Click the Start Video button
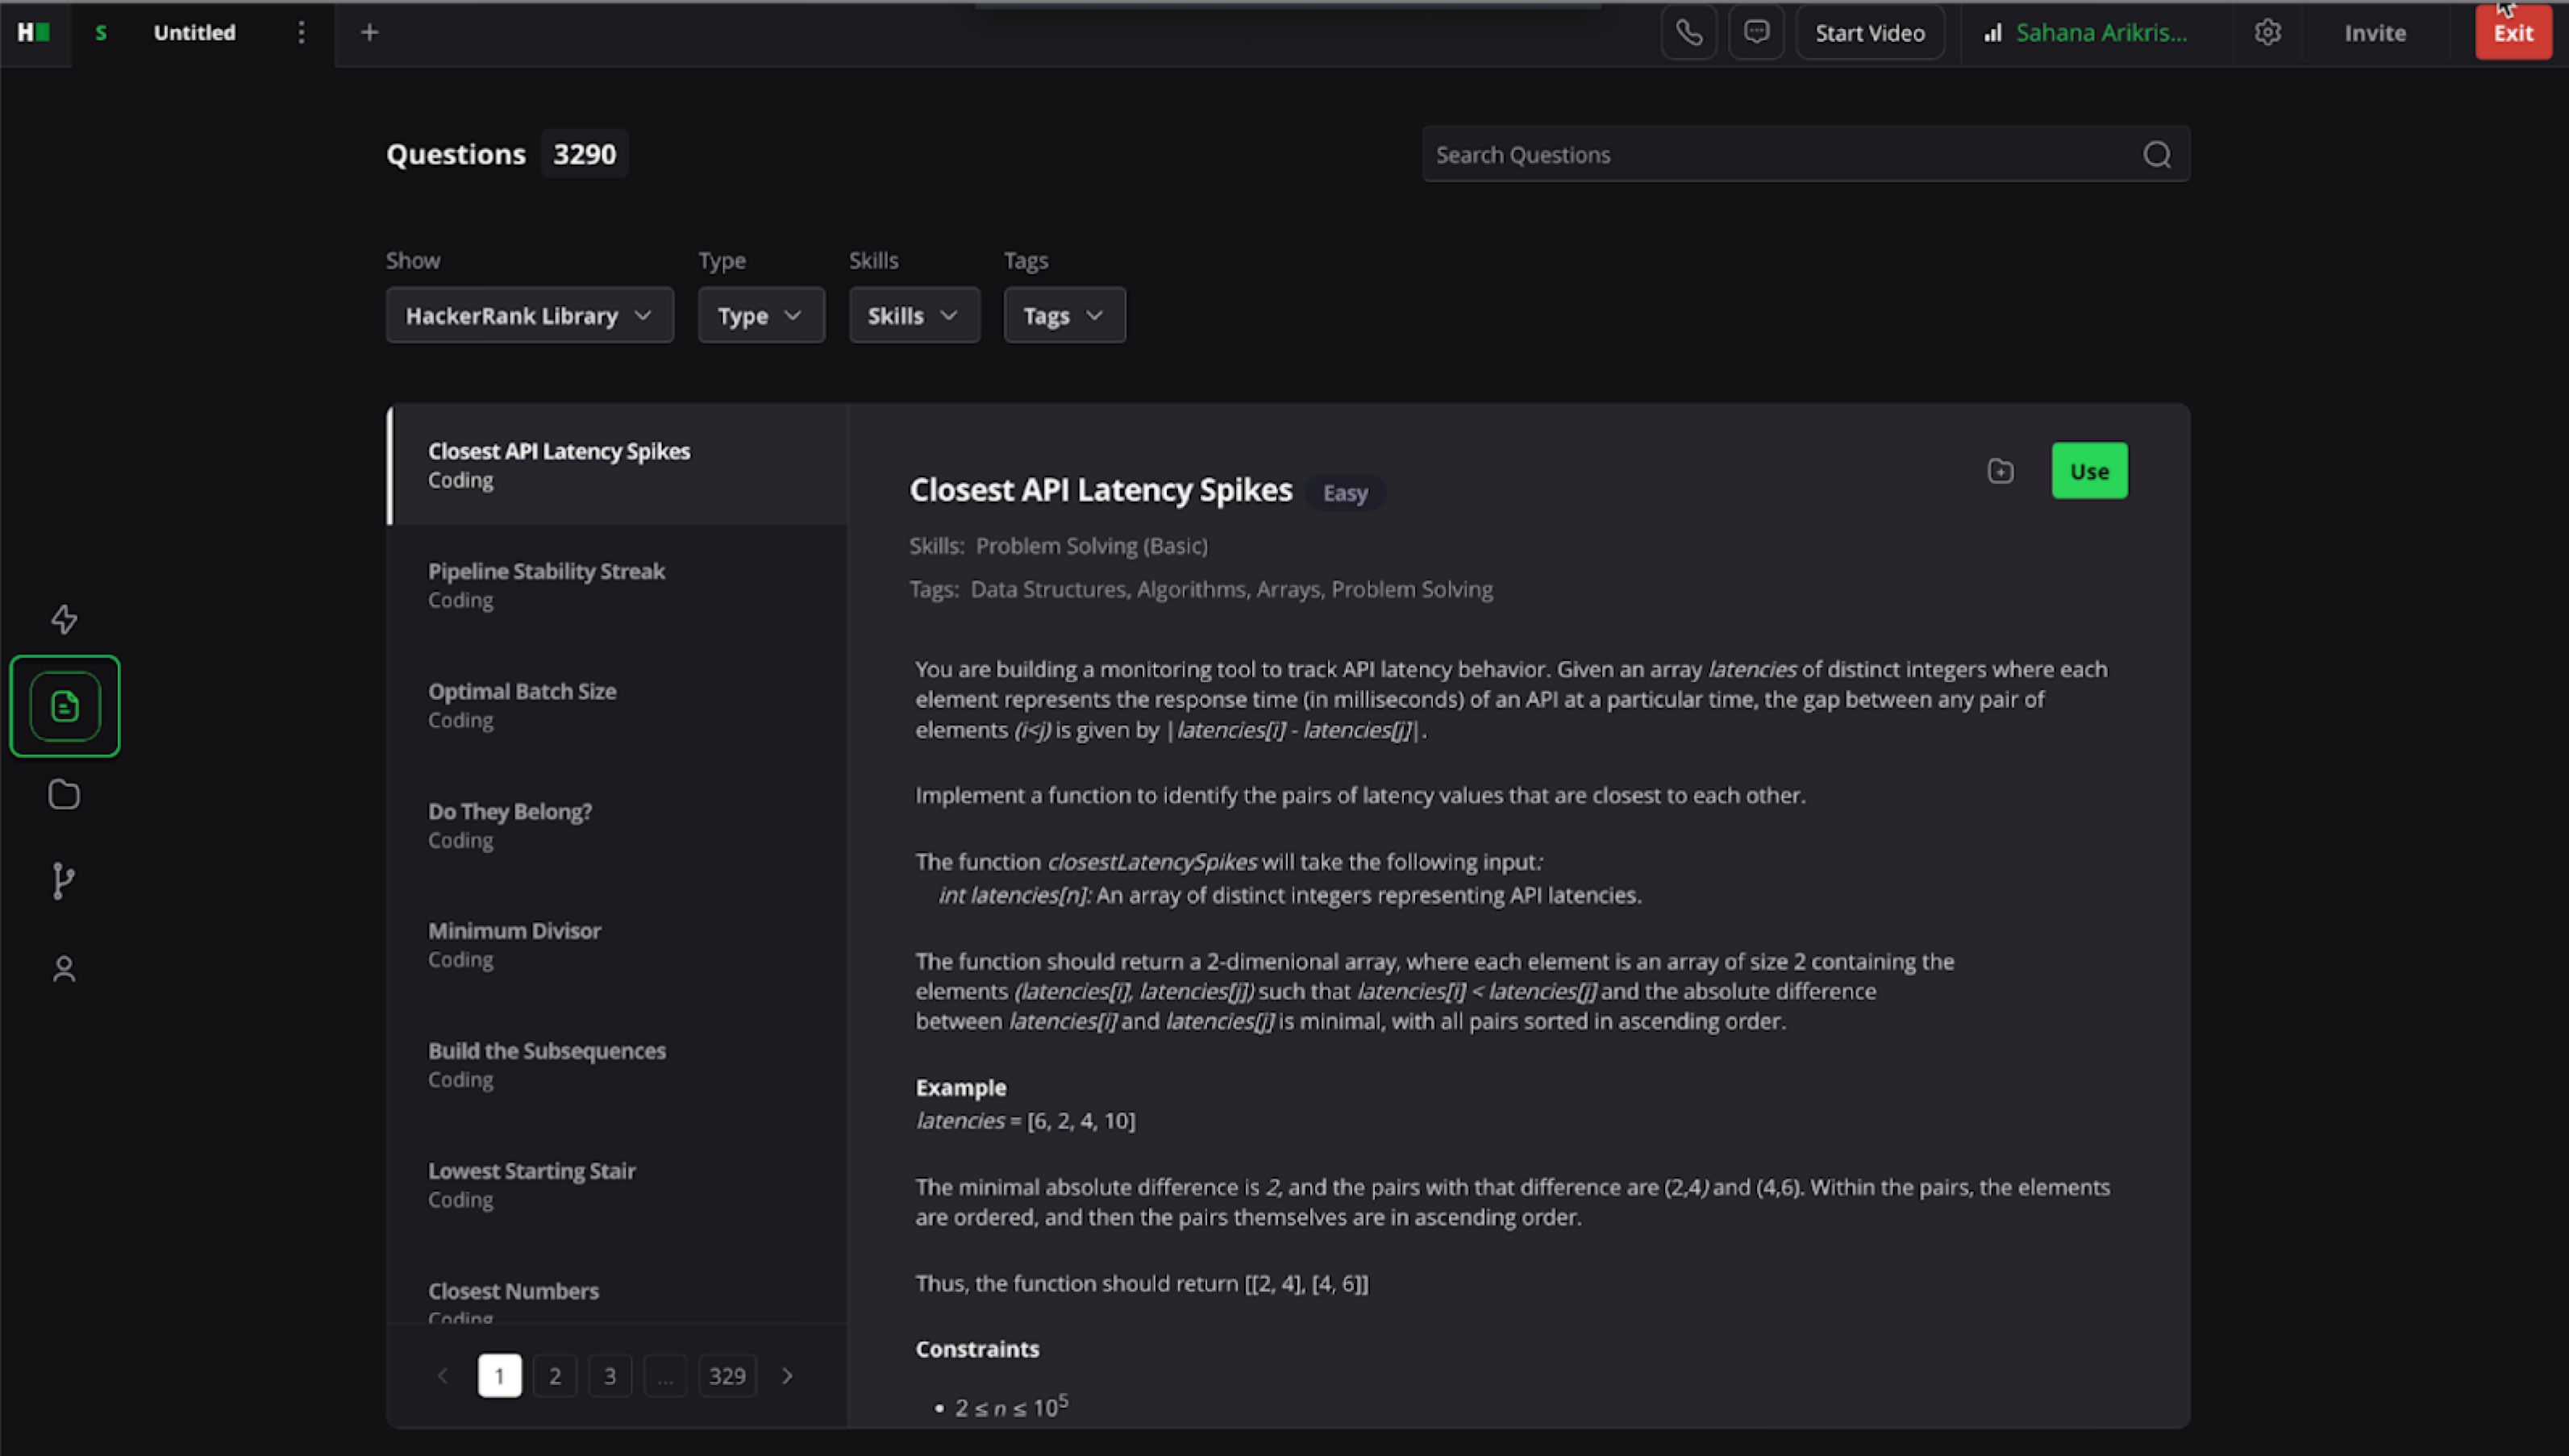 [x=1869, y=32]
